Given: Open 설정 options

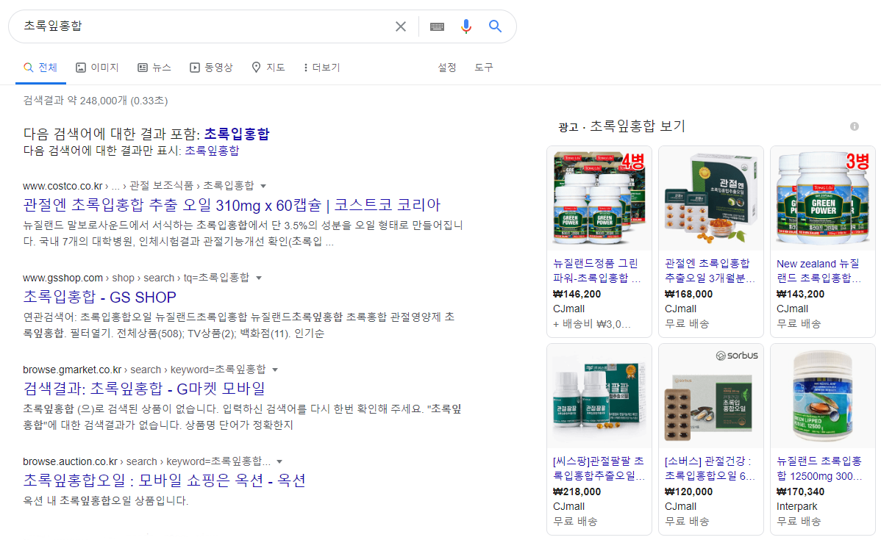Looking at the screenshot, I should click(447, 68).
